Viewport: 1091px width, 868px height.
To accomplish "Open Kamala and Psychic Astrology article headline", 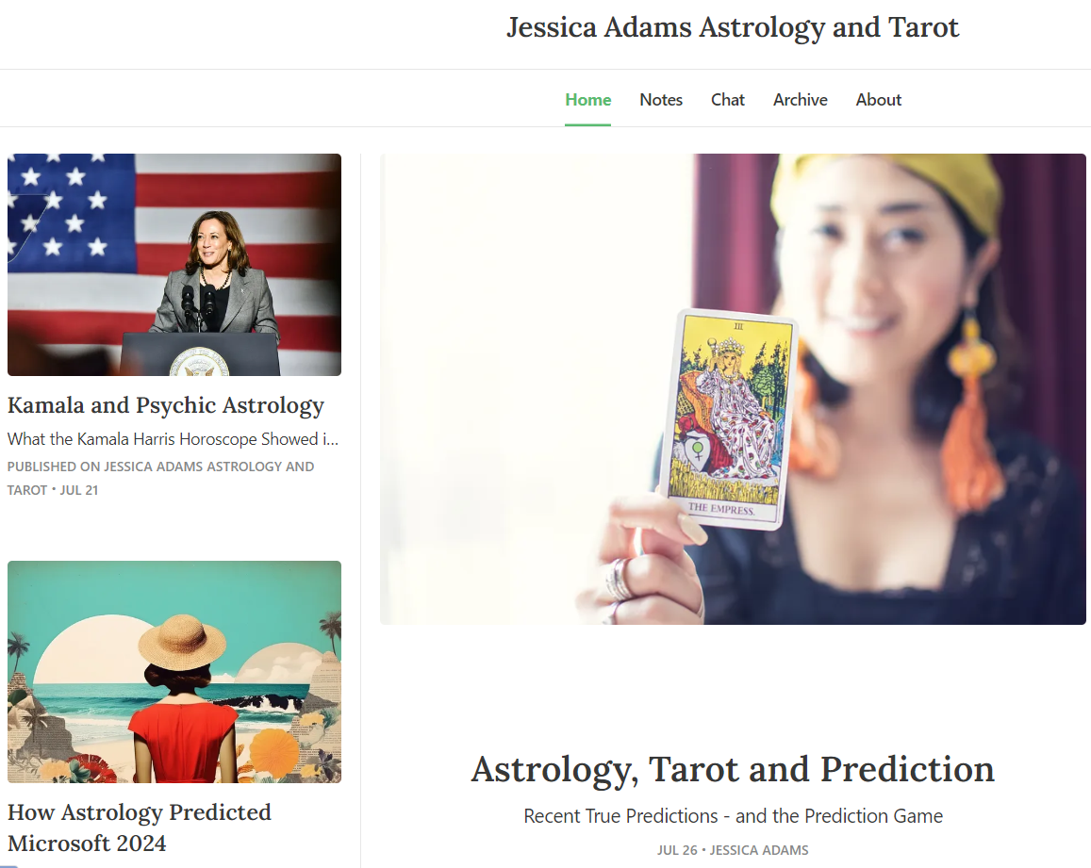I will click(x=166, y=405).
